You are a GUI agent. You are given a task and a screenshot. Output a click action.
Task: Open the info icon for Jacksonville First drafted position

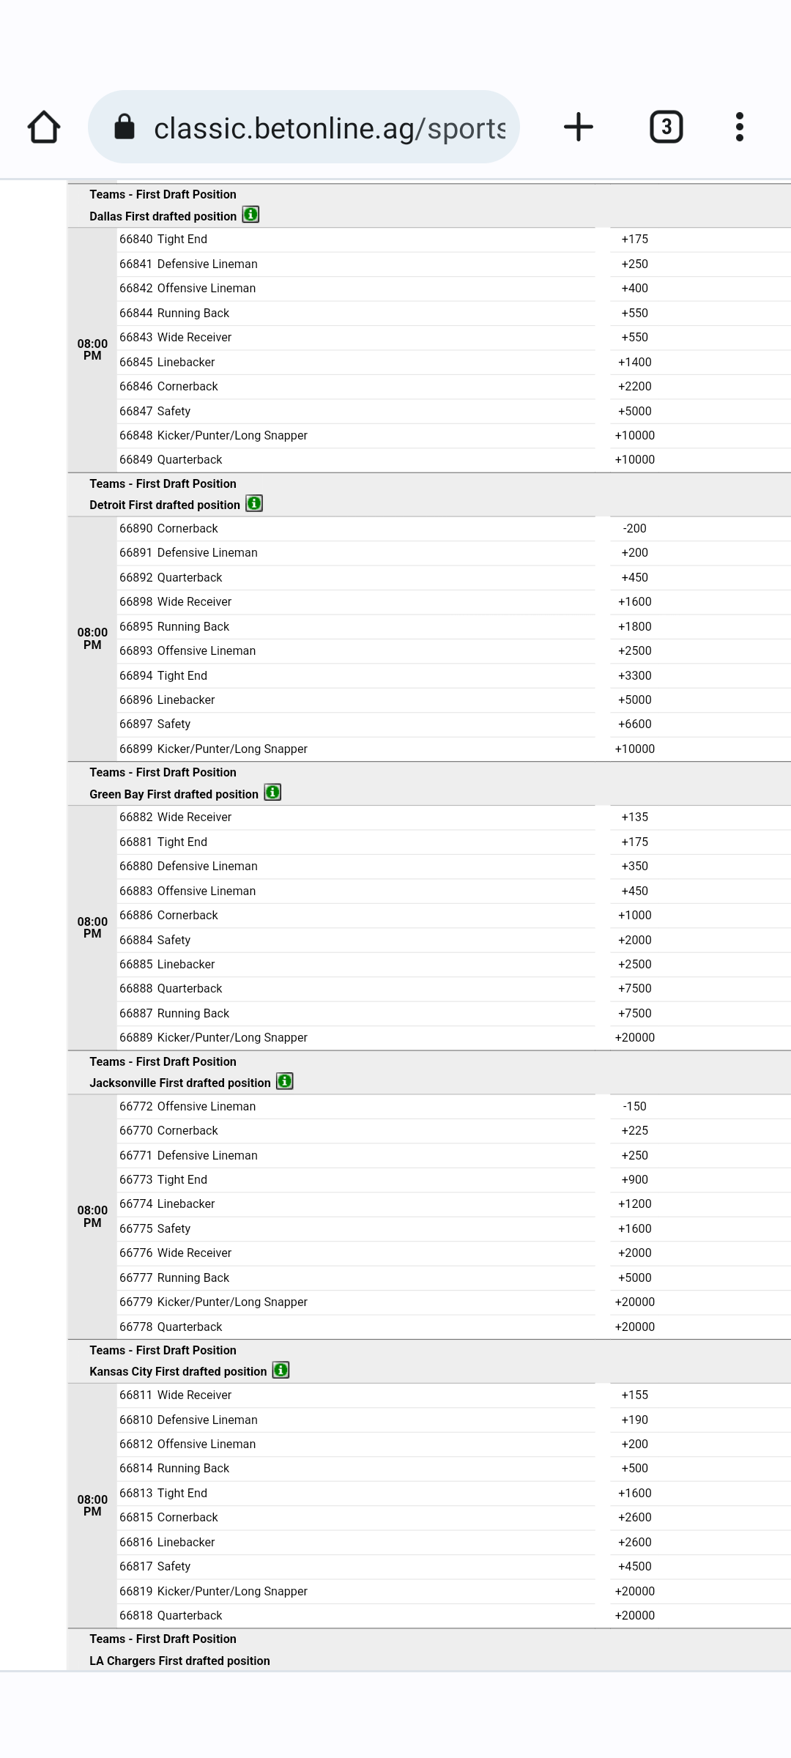[x=284, y=1080]
